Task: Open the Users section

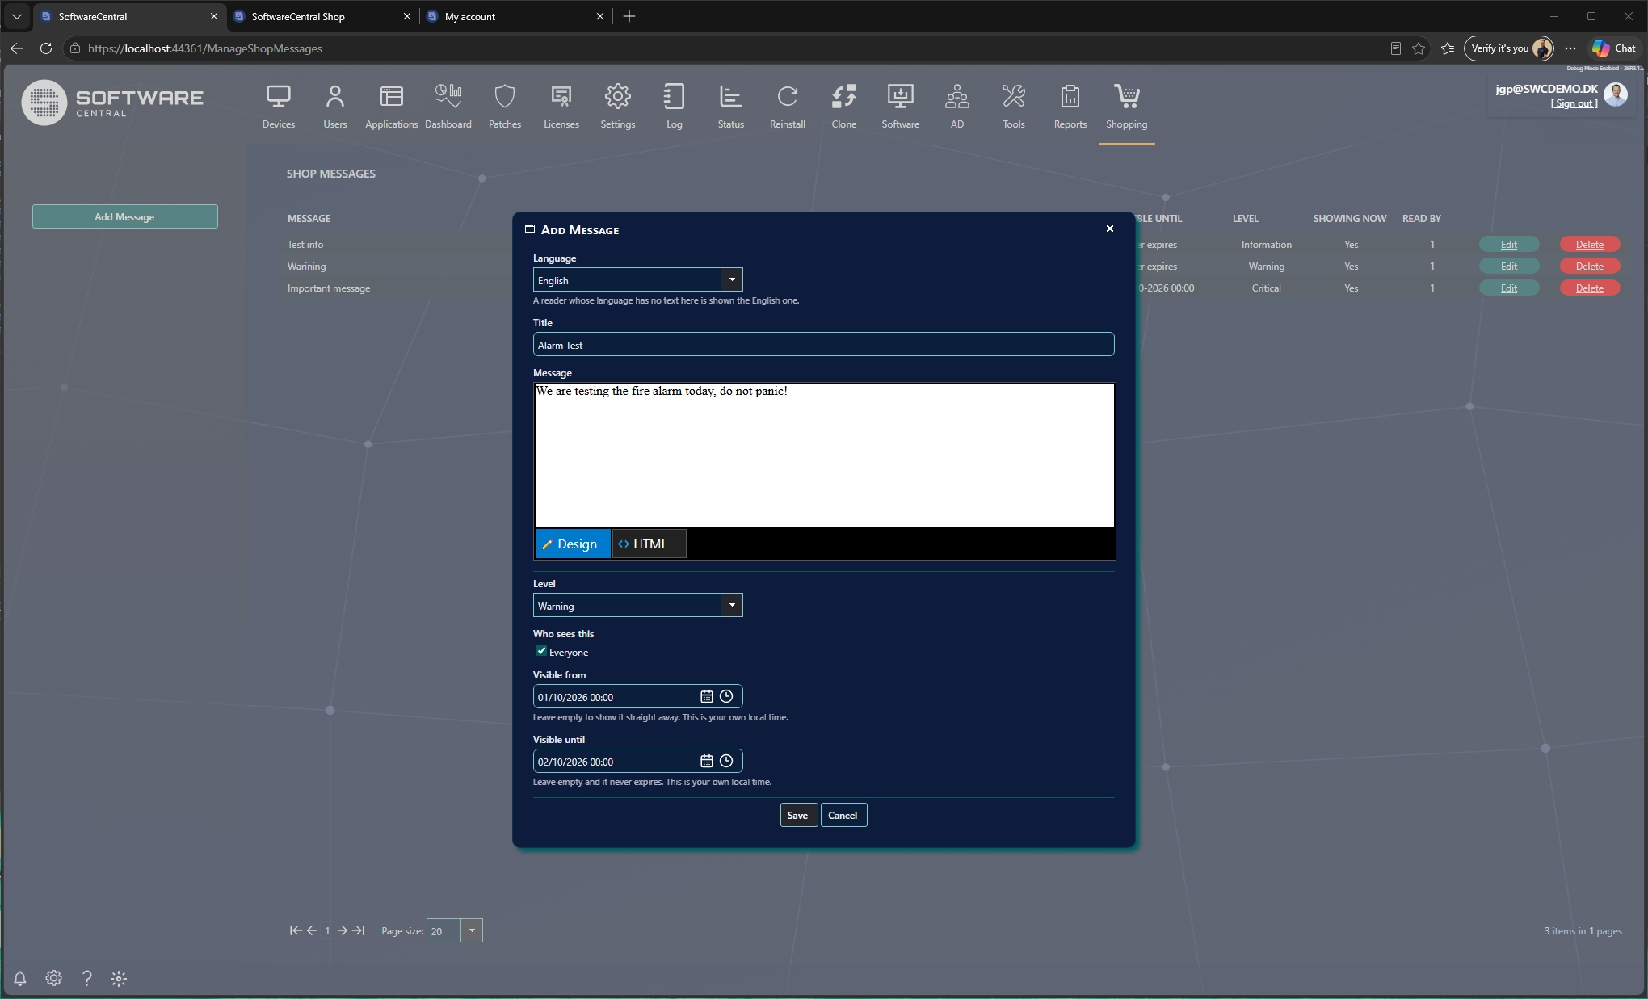Action: tap(335, 107)
